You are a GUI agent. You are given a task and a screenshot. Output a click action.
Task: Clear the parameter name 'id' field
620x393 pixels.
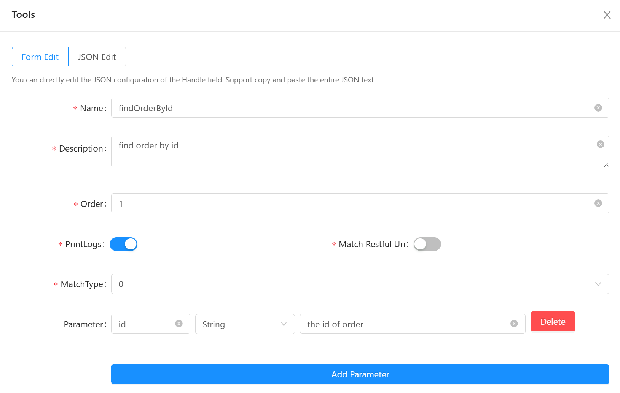pyautogui.click(x=179, y=324)
